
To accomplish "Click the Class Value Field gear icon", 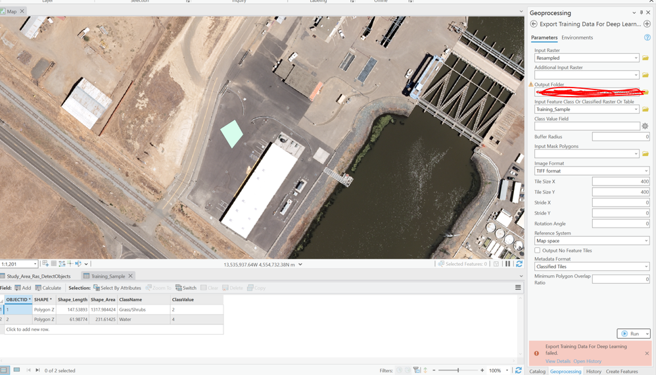I will coord(645,126).
